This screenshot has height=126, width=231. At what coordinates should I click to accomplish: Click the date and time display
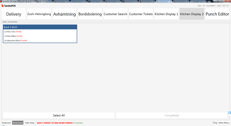[213, 6]
